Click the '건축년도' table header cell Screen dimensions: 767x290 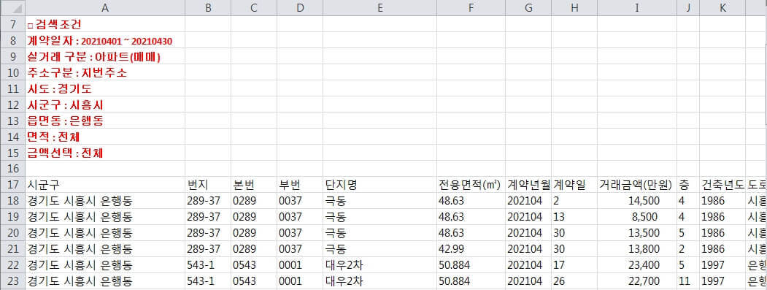pos(722,185)
